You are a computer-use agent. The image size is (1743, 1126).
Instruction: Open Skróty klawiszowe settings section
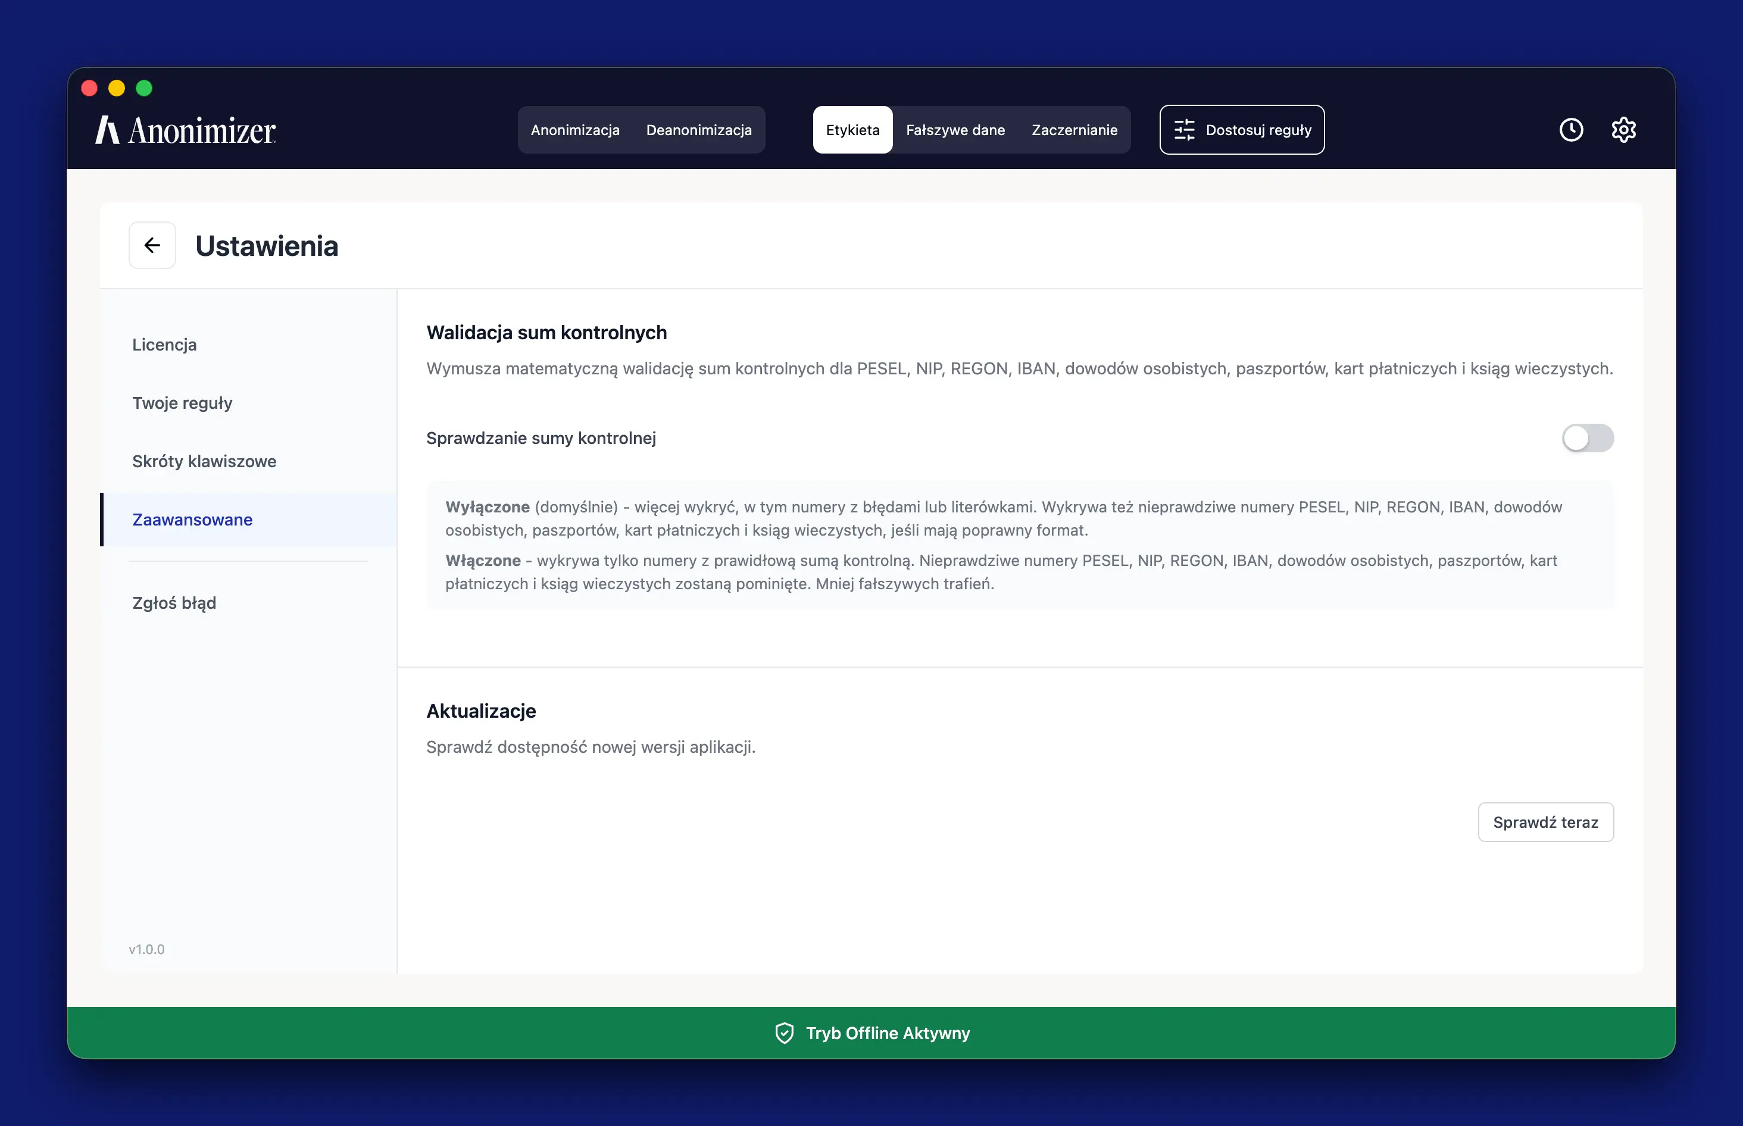(249, 461)
